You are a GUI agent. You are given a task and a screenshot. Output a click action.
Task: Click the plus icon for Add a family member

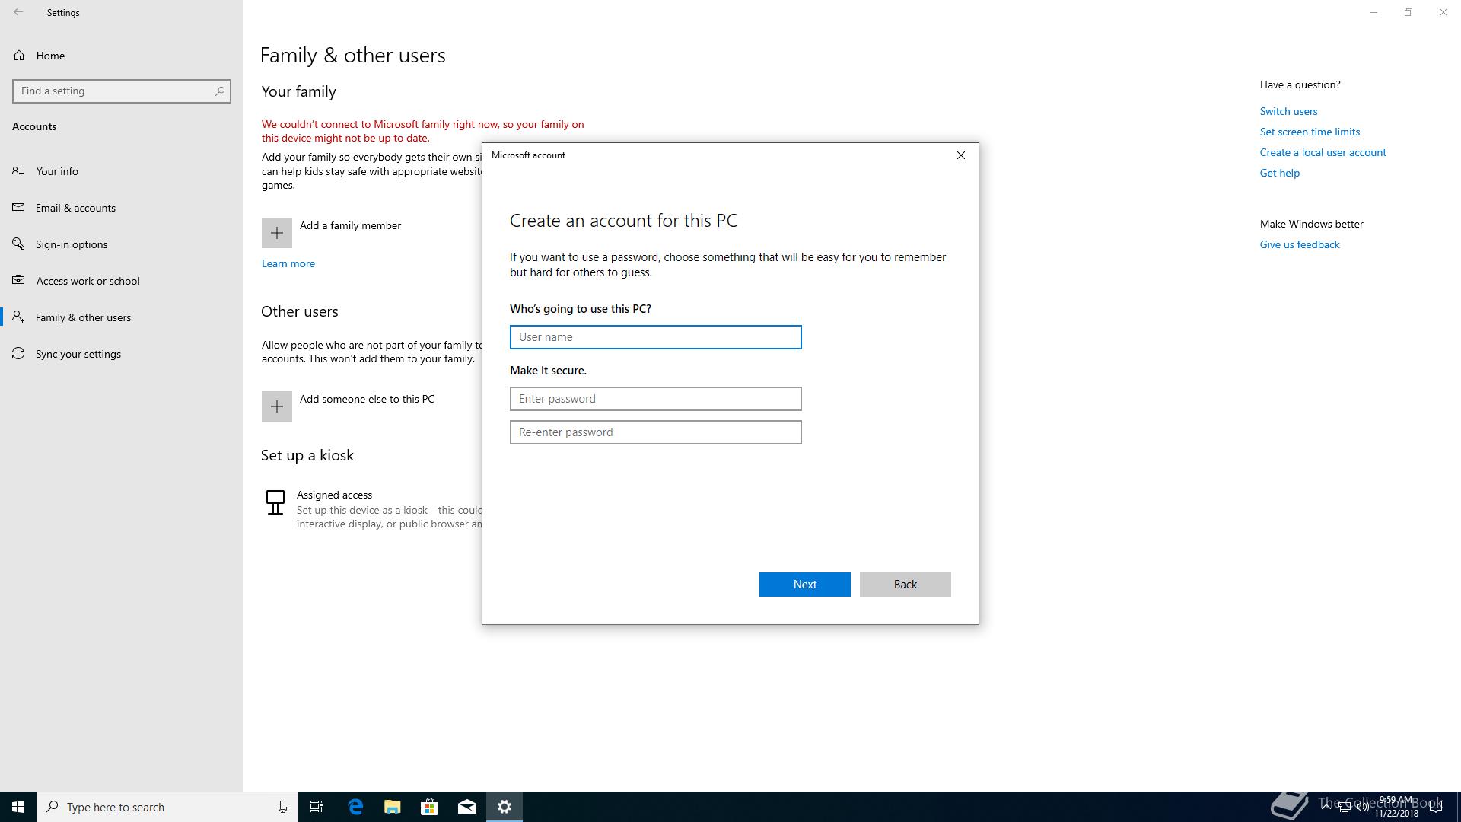277,233
